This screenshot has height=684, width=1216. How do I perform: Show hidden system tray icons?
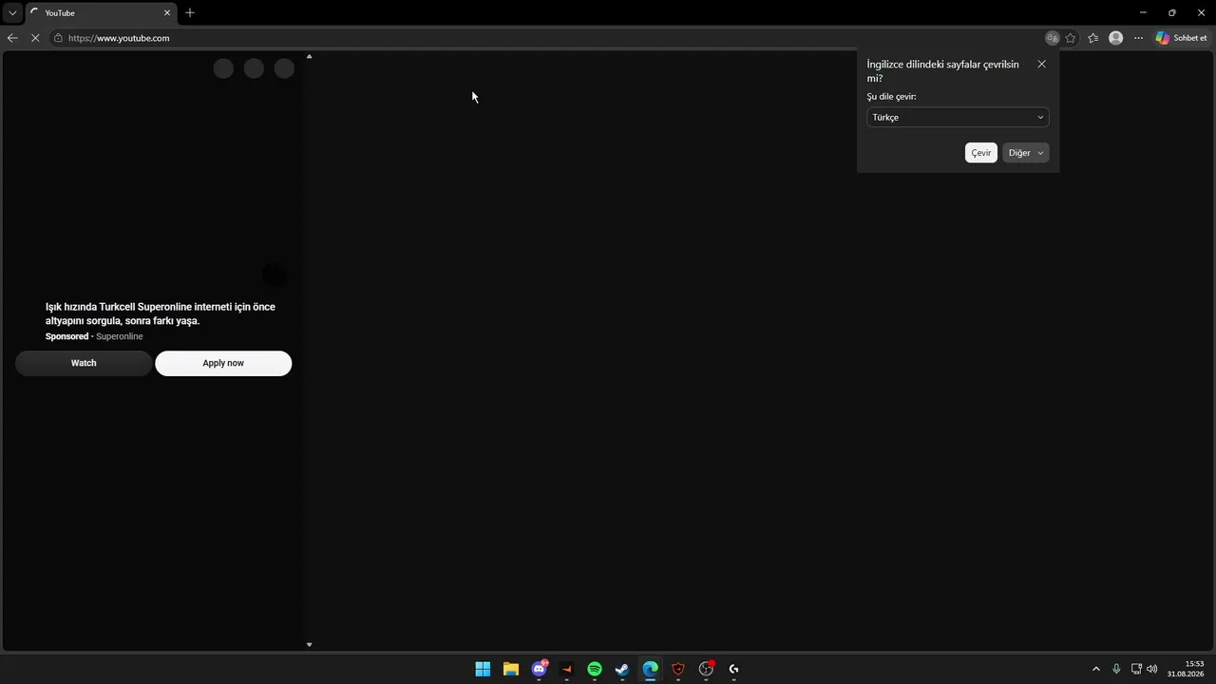coord(1095,669)
